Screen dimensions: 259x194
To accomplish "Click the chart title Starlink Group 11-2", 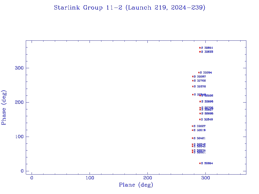I will [x=129, y=8].
